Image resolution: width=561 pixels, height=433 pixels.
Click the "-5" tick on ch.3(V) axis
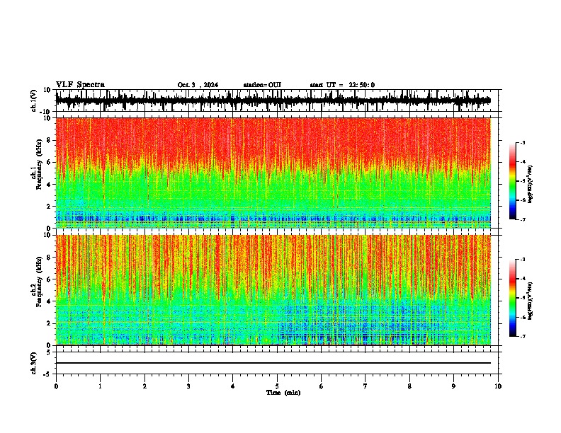pos(47,374)
